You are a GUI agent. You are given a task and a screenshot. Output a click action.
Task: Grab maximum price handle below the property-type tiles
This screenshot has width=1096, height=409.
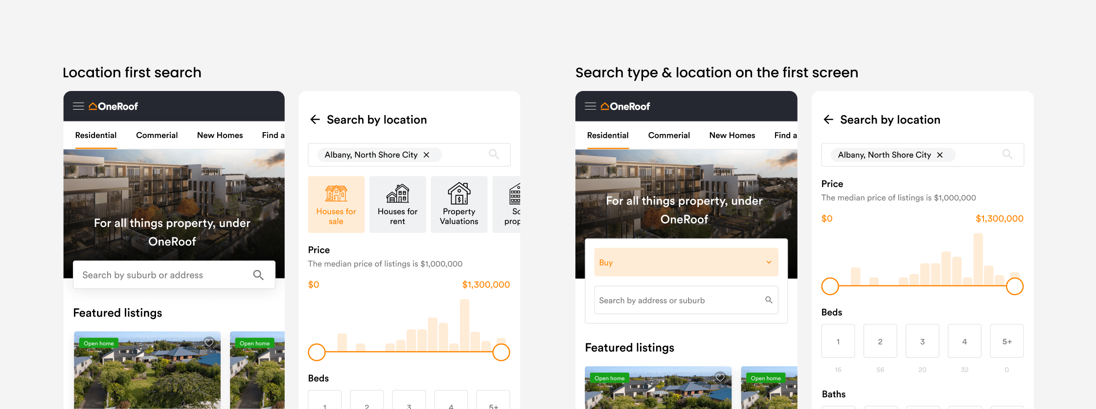click(501, 352)
